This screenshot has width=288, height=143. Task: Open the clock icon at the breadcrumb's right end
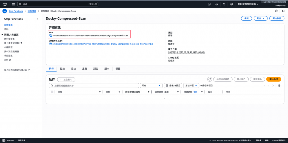[x=283, y=11]
